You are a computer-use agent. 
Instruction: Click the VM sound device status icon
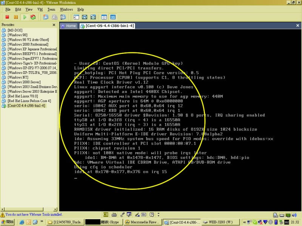pos(294,215)
